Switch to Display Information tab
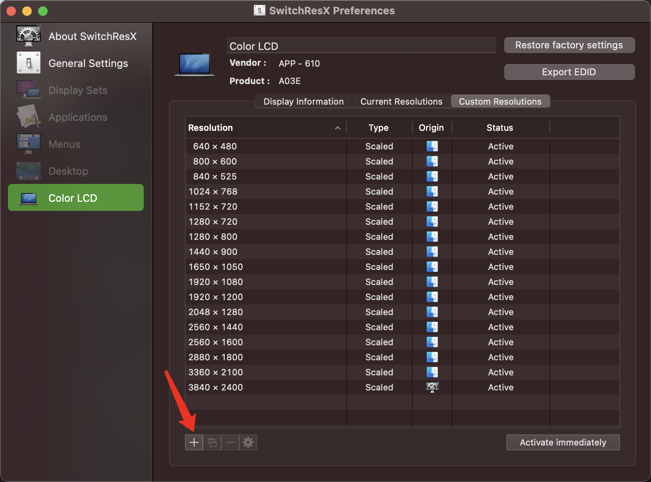The height and width of the screenshot is (482, 651). pos(304,101)
